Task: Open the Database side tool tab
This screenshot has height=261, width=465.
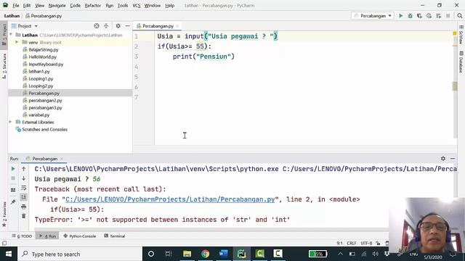Action: 461,62
